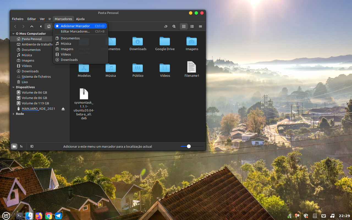
Task: Open the Linux Mint start menu
Action: pyautogui.click(x=6, y=216)
